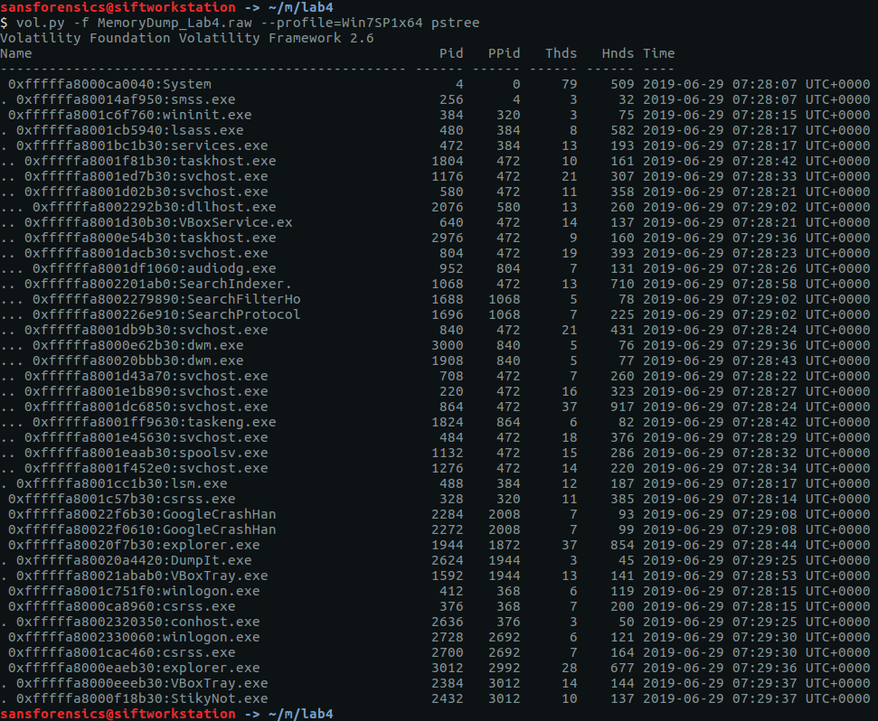The height and width of the screenshot is (721, 878).
Task: Click the 'Time' column header
Action: [x=658, y=53]
